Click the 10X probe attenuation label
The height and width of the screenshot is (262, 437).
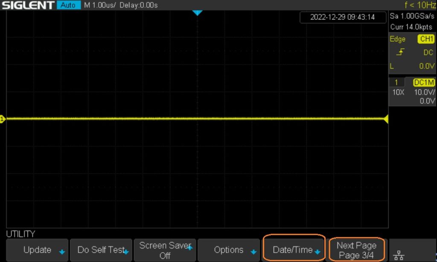coord(398,92)
